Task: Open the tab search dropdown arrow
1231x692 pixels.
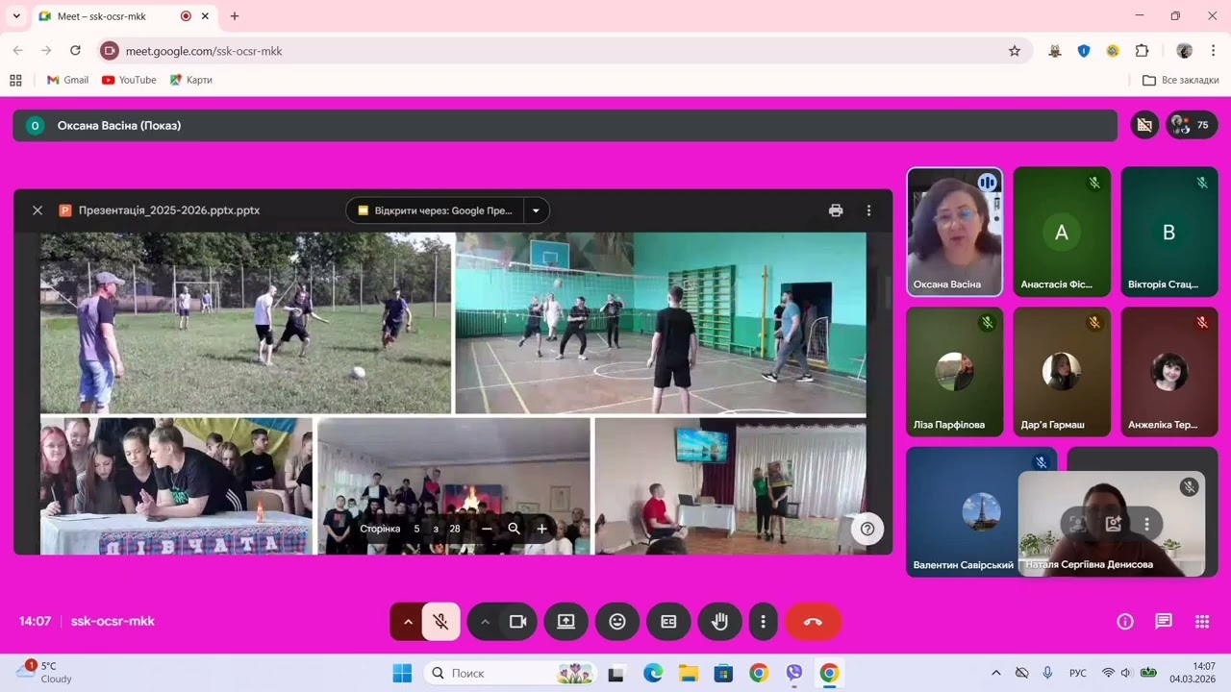Action: pos(16,16)
